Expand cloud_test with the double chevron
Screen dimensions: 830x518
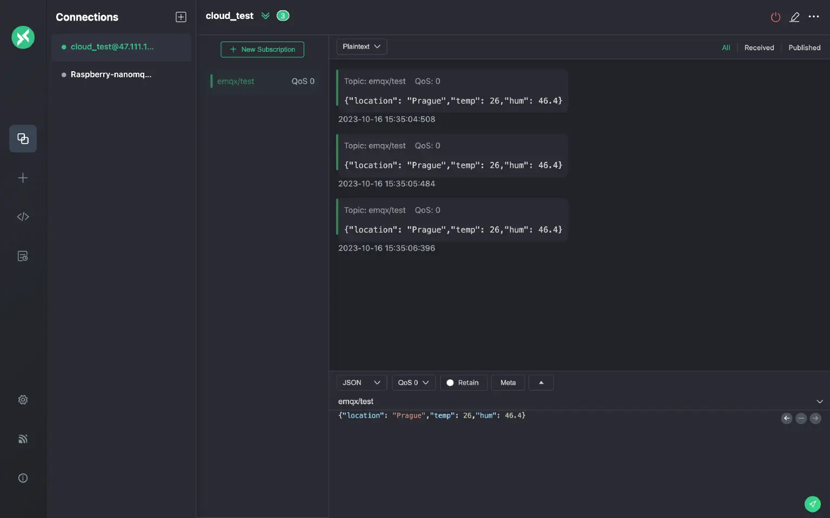[x=265, y=16]
